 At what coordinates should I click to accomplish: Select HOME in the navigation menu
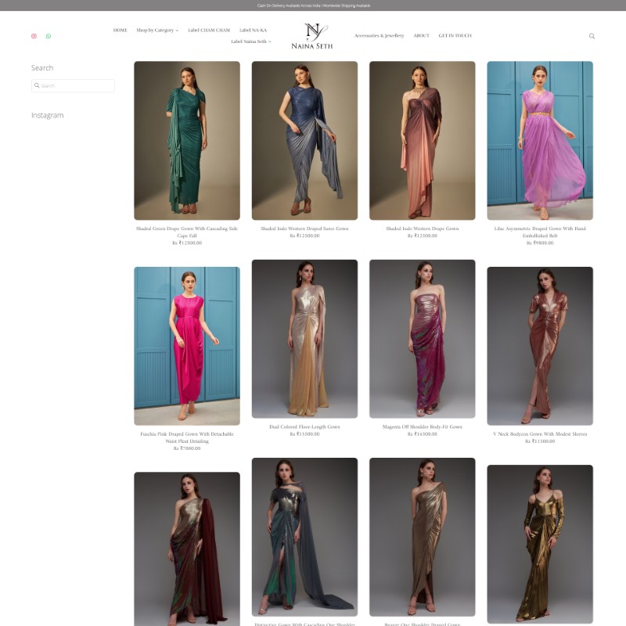click(x=119, y=31)
